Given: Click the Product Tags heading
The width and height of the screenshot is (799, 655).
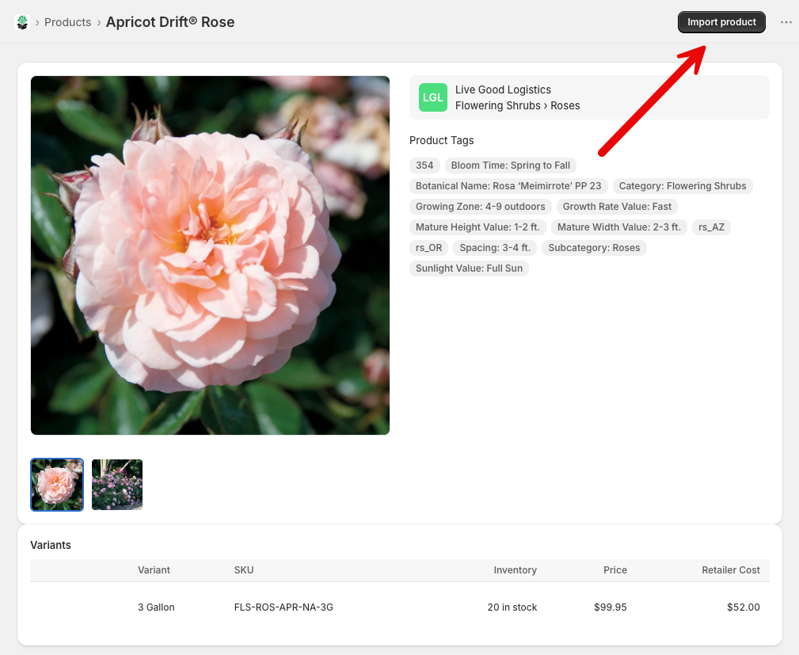Looking at the screenshot, I should [441, 140].
